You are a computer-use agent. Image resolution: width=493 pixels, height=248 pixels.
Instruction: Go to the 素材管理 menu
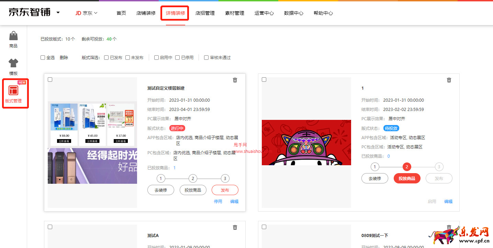(235, 13)
